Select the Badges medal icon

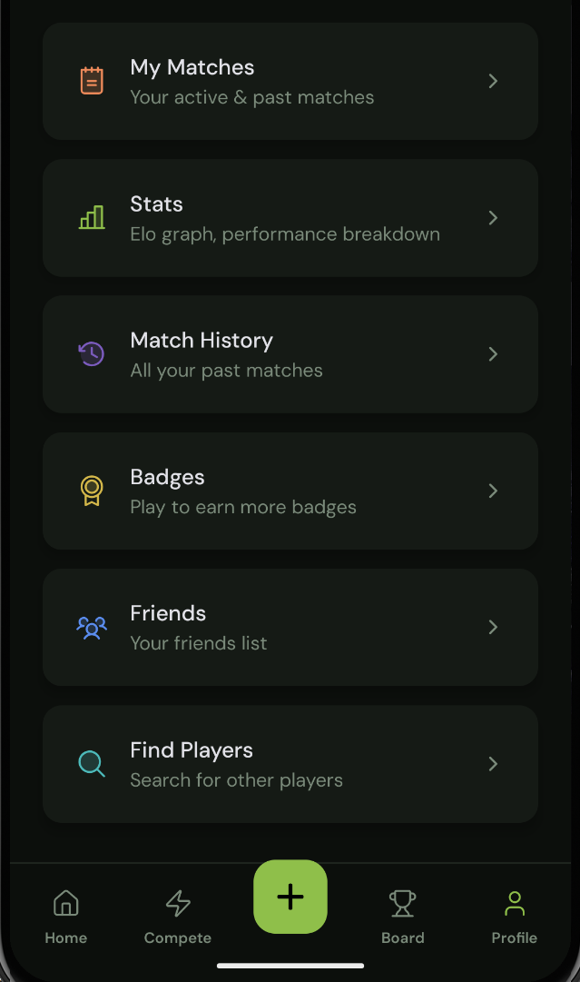[x=92, y=491]
